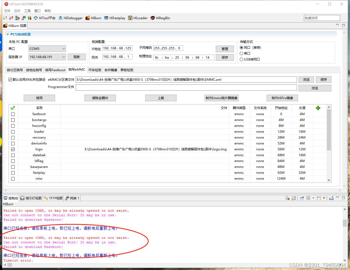Click the terminal monitor icon in toolbar
This screenshot has width=350, height=270.
coord(23,18)
